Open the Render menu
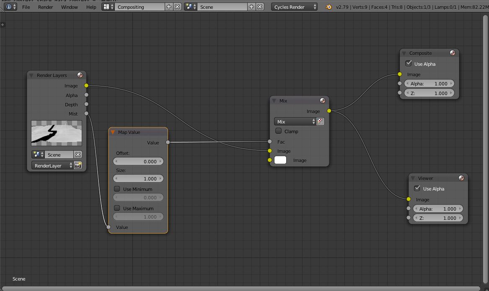The width and height of the screenshot is (489, 291). coord(46,7)
